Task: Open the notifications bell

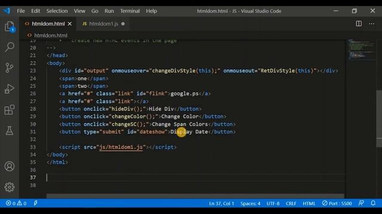Action: 373,203
